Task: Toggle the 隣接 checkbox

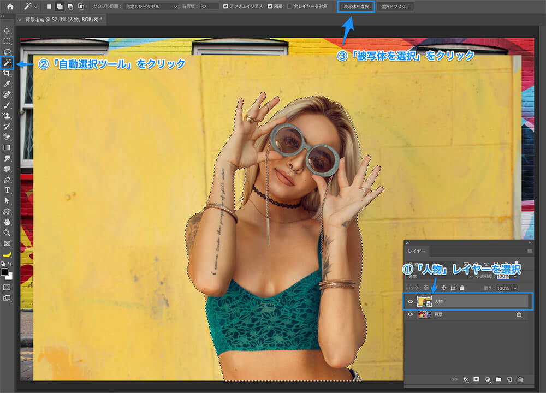Action: click(270, 6)
